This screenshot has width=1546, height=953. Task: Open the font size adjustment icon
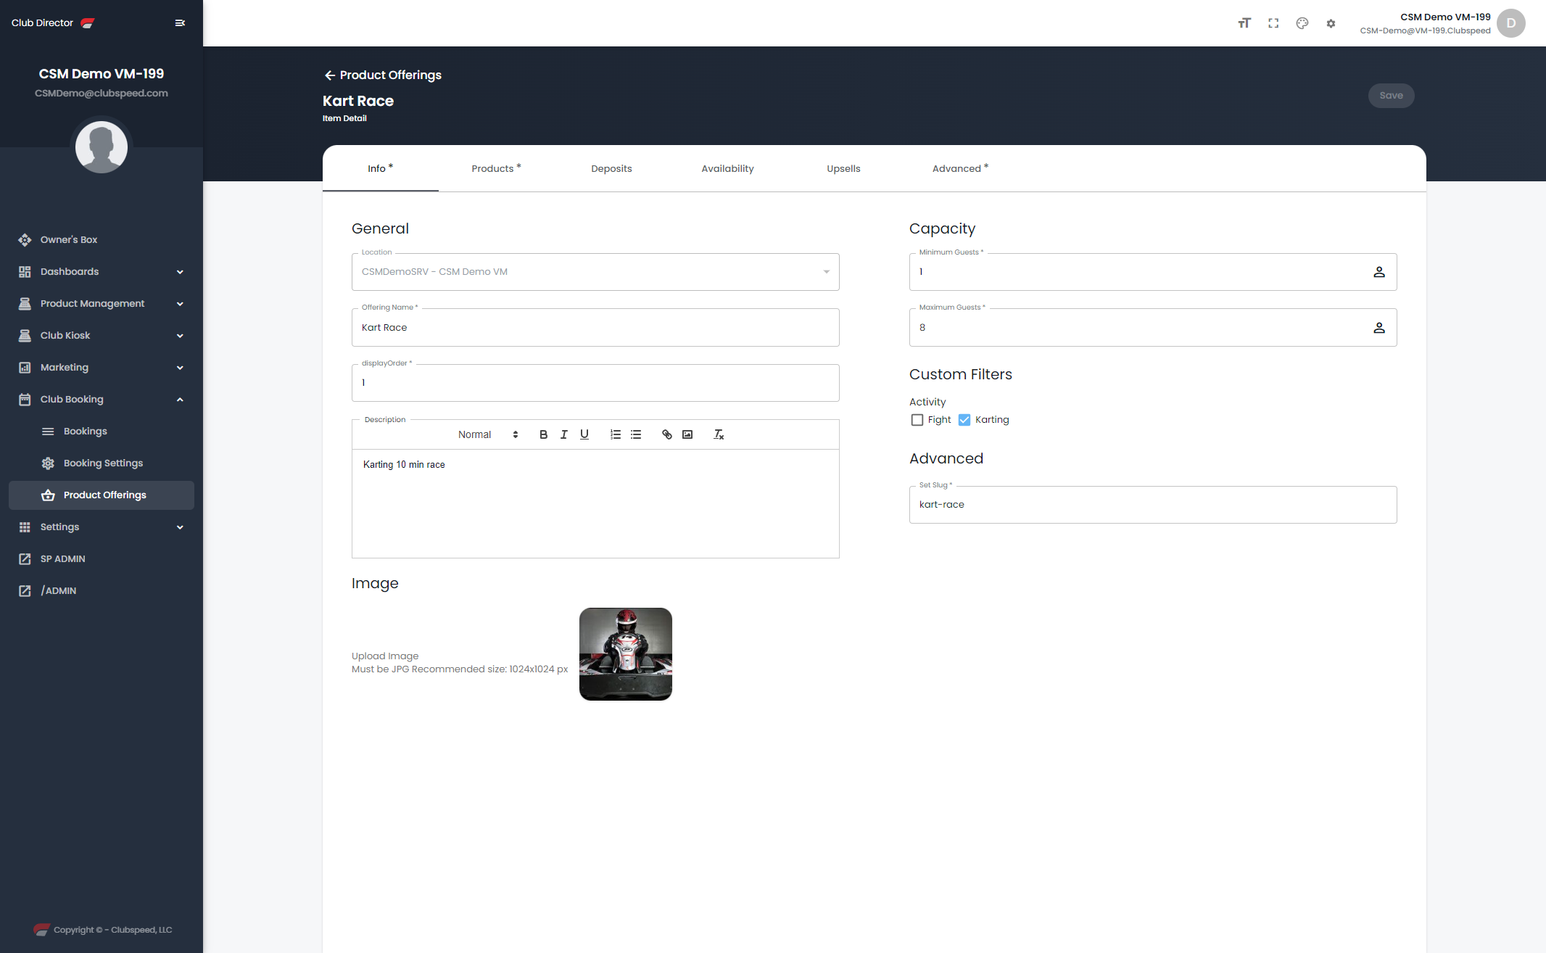tap(1244, 23)
